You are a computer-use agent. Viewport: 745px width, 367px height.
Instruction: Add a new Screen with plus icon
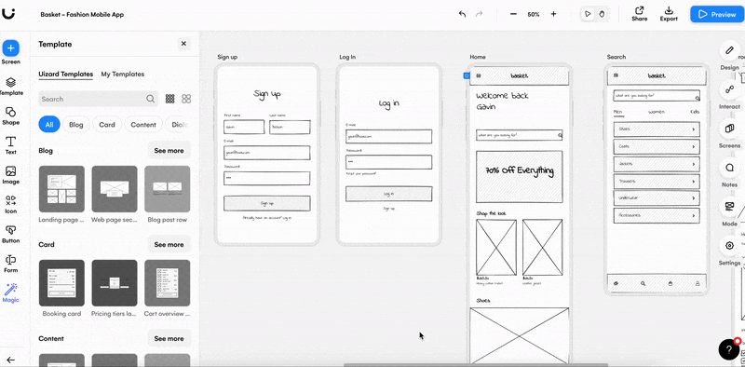[x=10, y=48]
